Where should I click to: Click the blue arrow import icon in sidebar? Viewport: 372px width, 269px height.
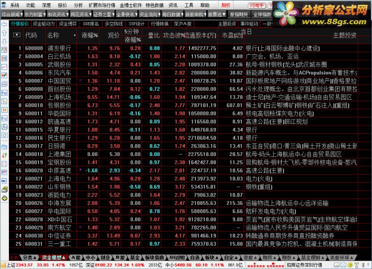[4, 181]
